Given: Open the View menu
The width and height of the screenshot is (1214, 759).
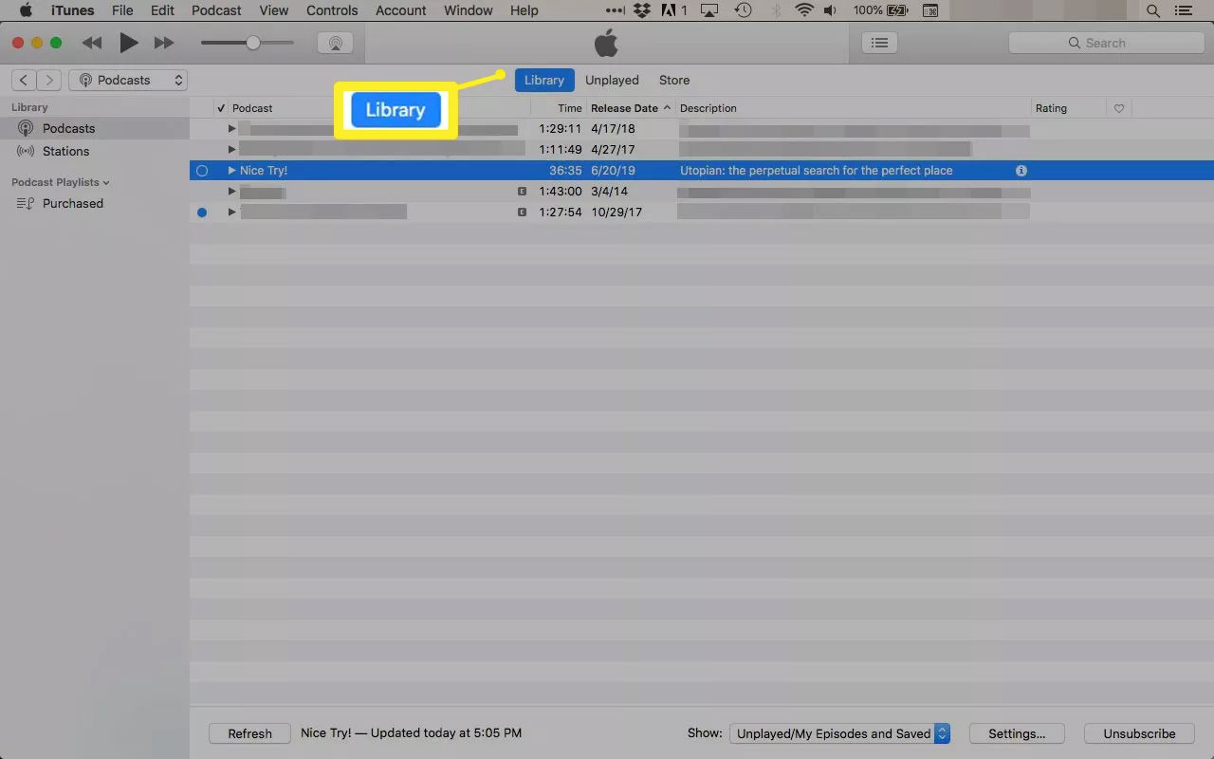Looking at the screenshot, I should pos(274,10).
